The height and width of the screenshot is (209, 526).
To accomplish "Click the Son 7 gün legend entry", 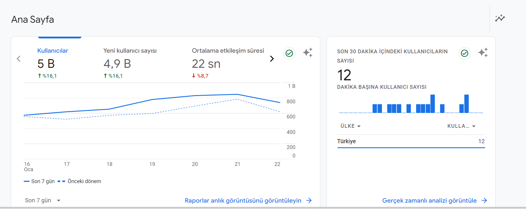I will tap(39, 181).
